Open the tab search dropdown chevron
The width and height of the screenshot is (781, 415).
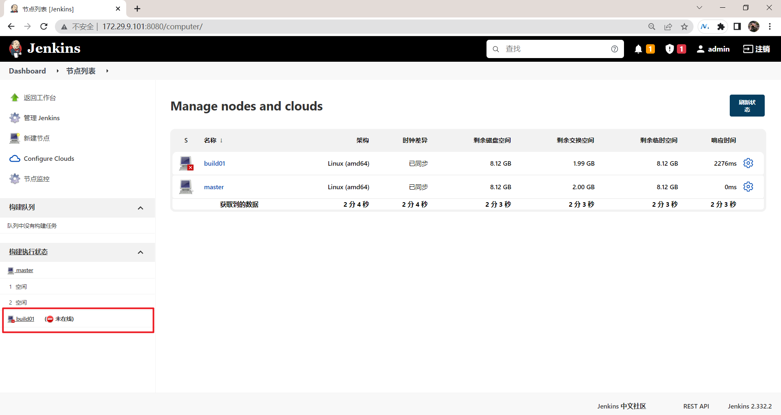699,8
